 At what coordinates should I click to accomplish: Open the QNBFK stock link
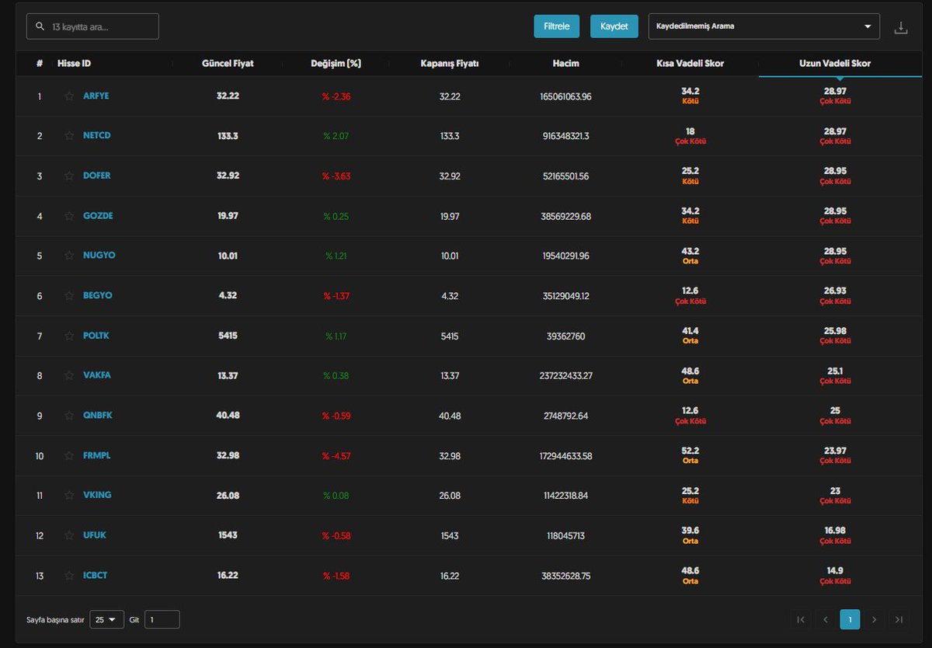click(x=98, y=416)
